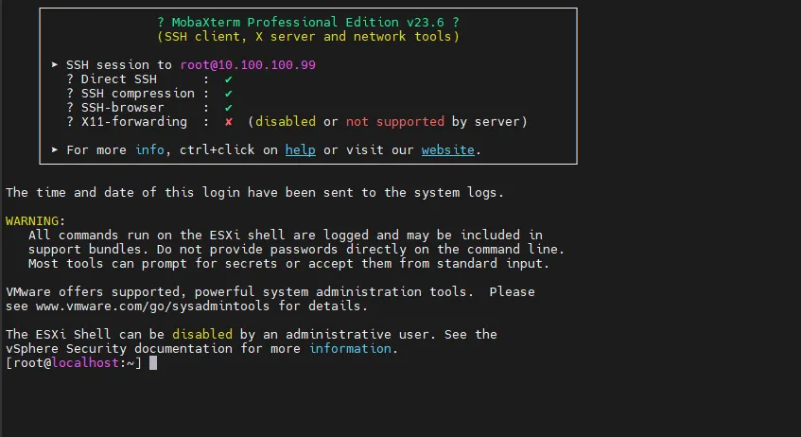
Task: Click the question mark before 'Direct SSH'
Action: click(x=70, y=79)
